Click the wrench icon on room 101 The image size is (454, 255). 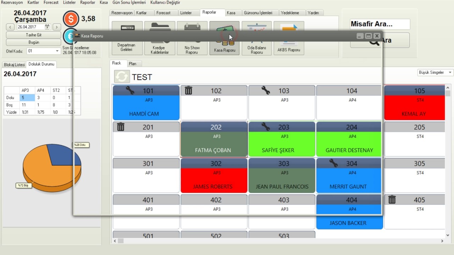pos(130,90)
